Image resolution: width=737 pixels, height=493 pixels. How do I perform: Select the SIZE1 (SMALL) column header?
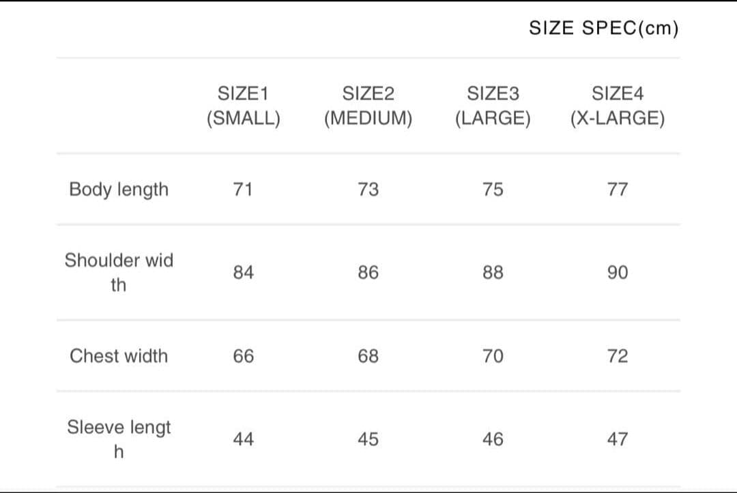click(243, 106)
